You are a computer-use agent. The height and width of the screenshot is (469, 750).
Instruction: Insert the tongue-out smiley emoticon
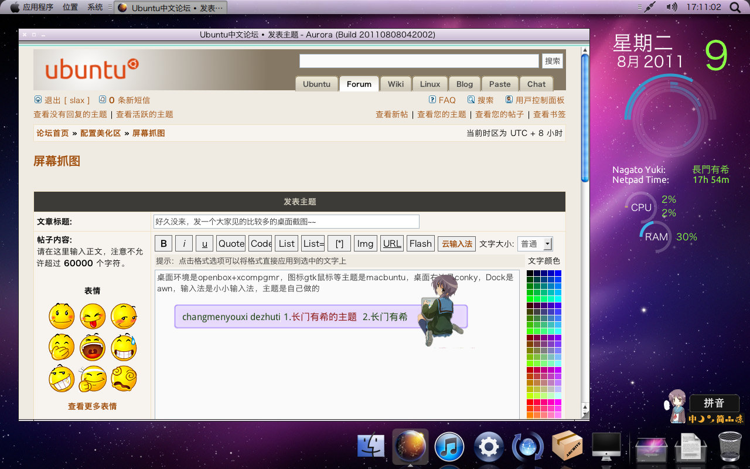click(93, 315)
